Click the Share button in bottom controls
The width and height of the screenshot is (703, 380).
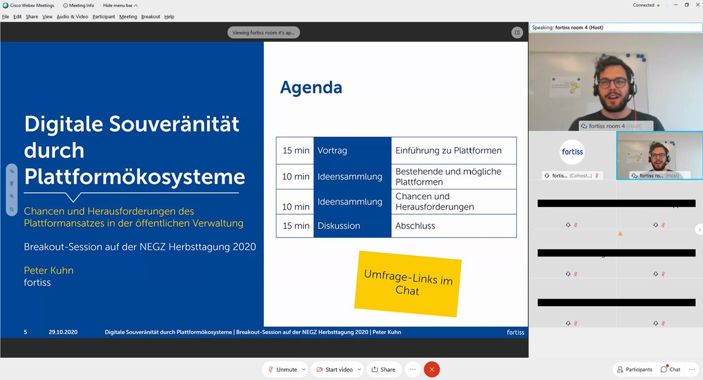coord(383,369)
